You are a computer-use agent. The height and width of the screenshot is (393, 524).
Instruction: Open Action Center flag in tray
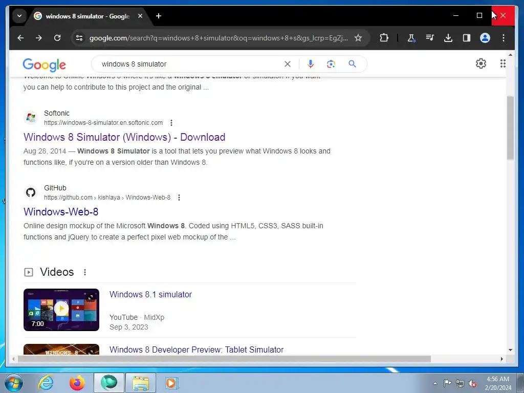[x=447, y=383]
